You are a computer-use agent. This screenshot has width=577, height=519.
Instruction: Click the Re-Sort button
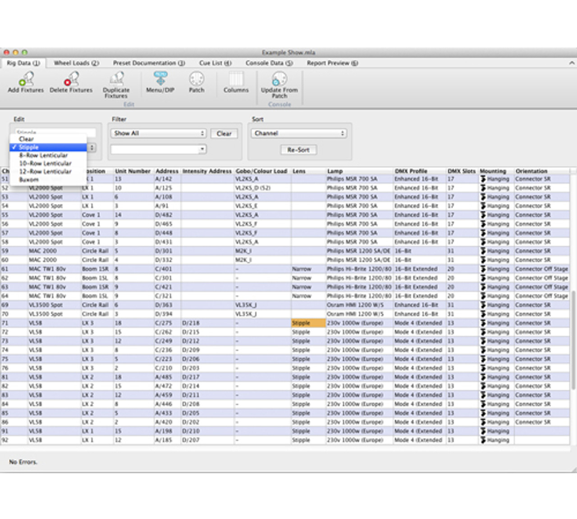coord(298,150)
